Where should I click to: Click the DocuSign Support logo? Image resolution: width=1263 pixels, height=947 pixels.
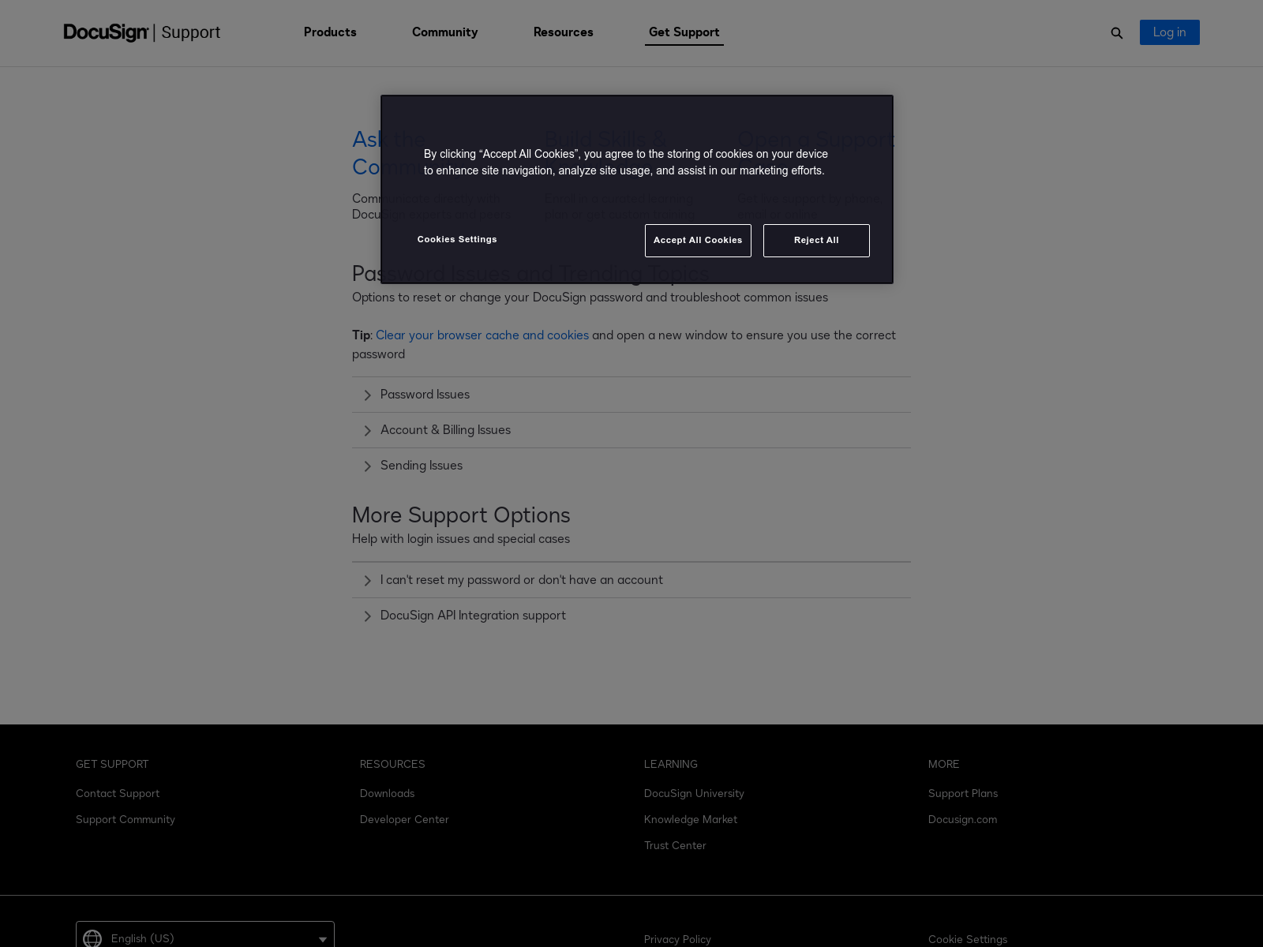[x=142, y=32]
